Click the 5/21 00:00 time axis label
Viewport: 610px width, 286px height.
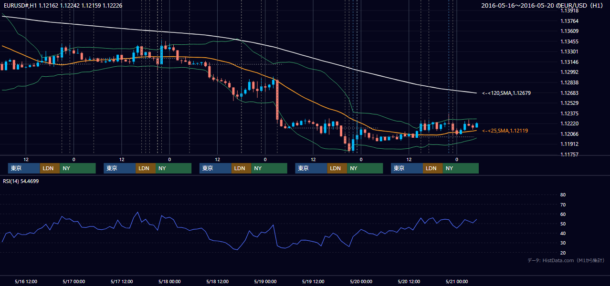[x=457, y=281]
